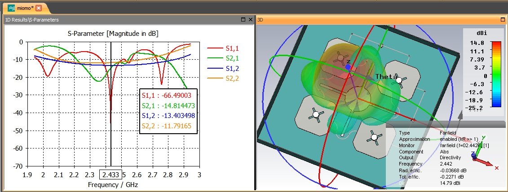Close the 1D Results S-Parameters window
The height and width of the screenshot is (192, 508).
click(x=251, y=20)
